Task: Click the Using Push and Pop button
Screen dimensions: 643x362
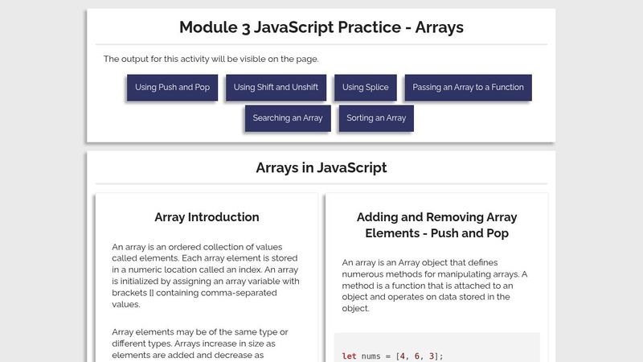Action: 172,88
